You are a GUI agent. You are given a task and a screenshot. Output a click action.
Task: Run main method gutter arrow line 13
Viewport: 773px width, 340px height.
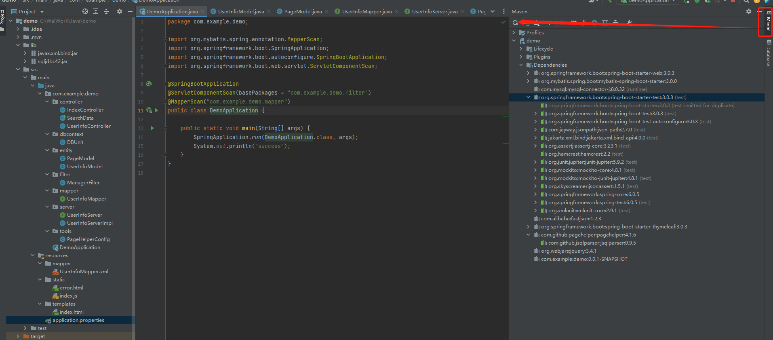152,128
